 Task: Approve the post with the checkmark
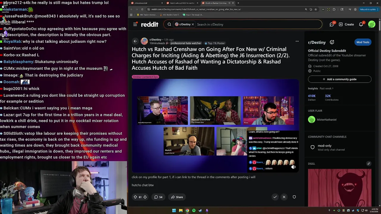point(275,197)
